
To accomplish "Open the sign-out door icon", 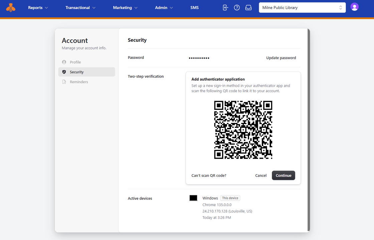I will tap(225, 8).
